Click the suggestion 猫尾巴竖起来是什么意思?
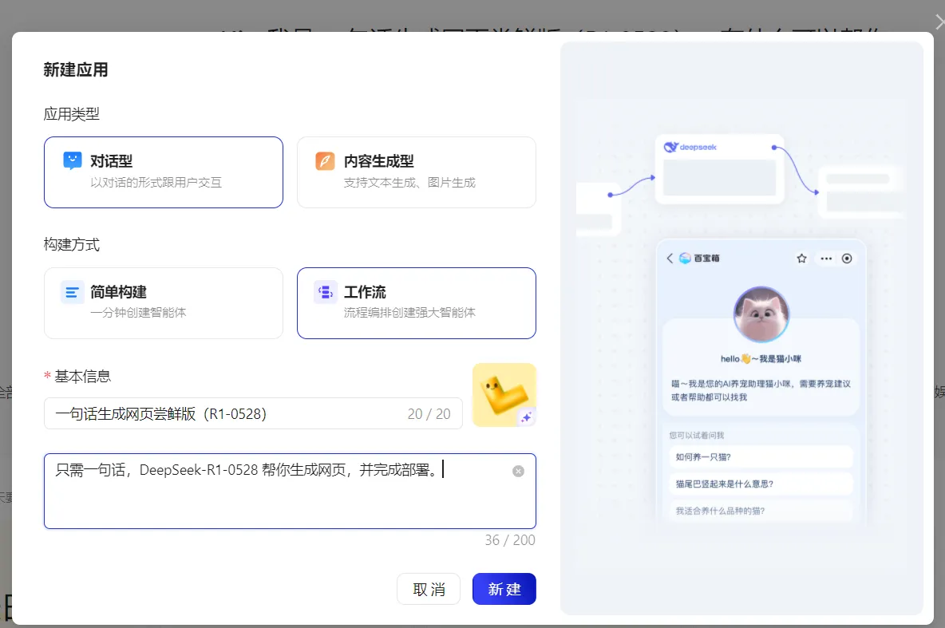This screenshot has height=628, width=945. (x=761, y=484)
